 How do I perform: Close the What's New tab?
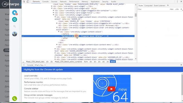pyautogui.click(x=45, y=65)
